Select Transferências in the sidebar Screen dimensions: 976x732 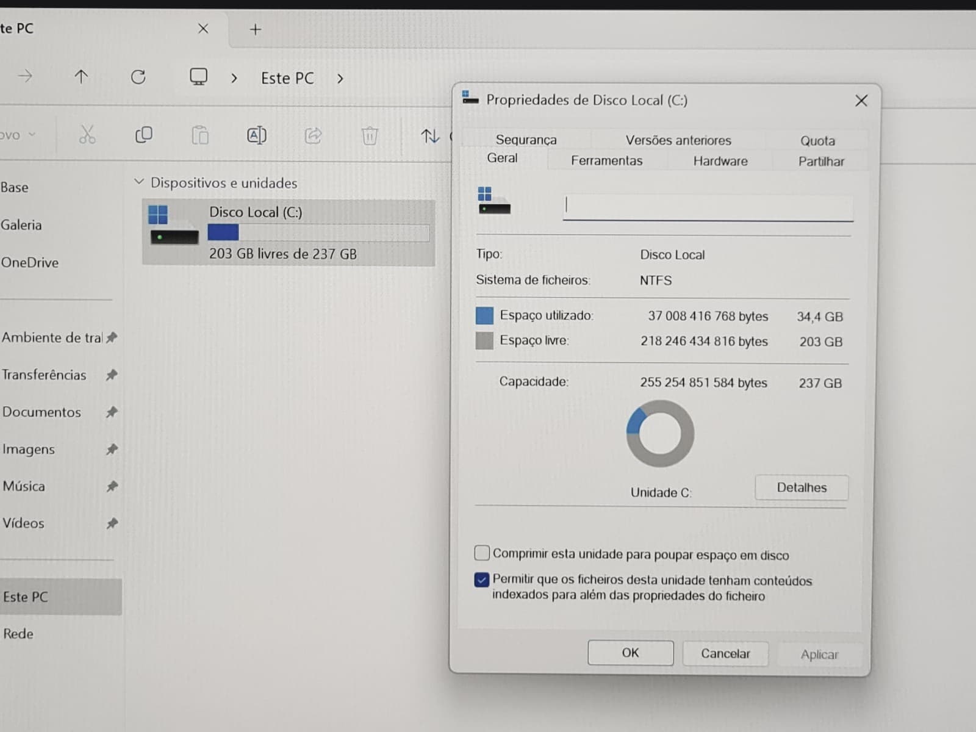click(x=44, y=375)
